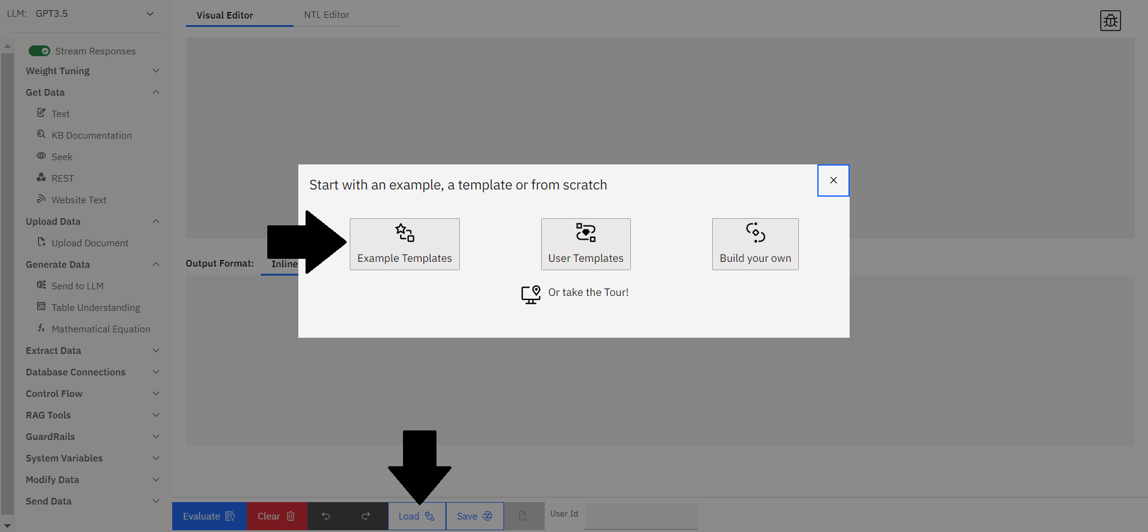Expand the RAG Tools section
The image size is (1148, 532).
pos(93,415)
